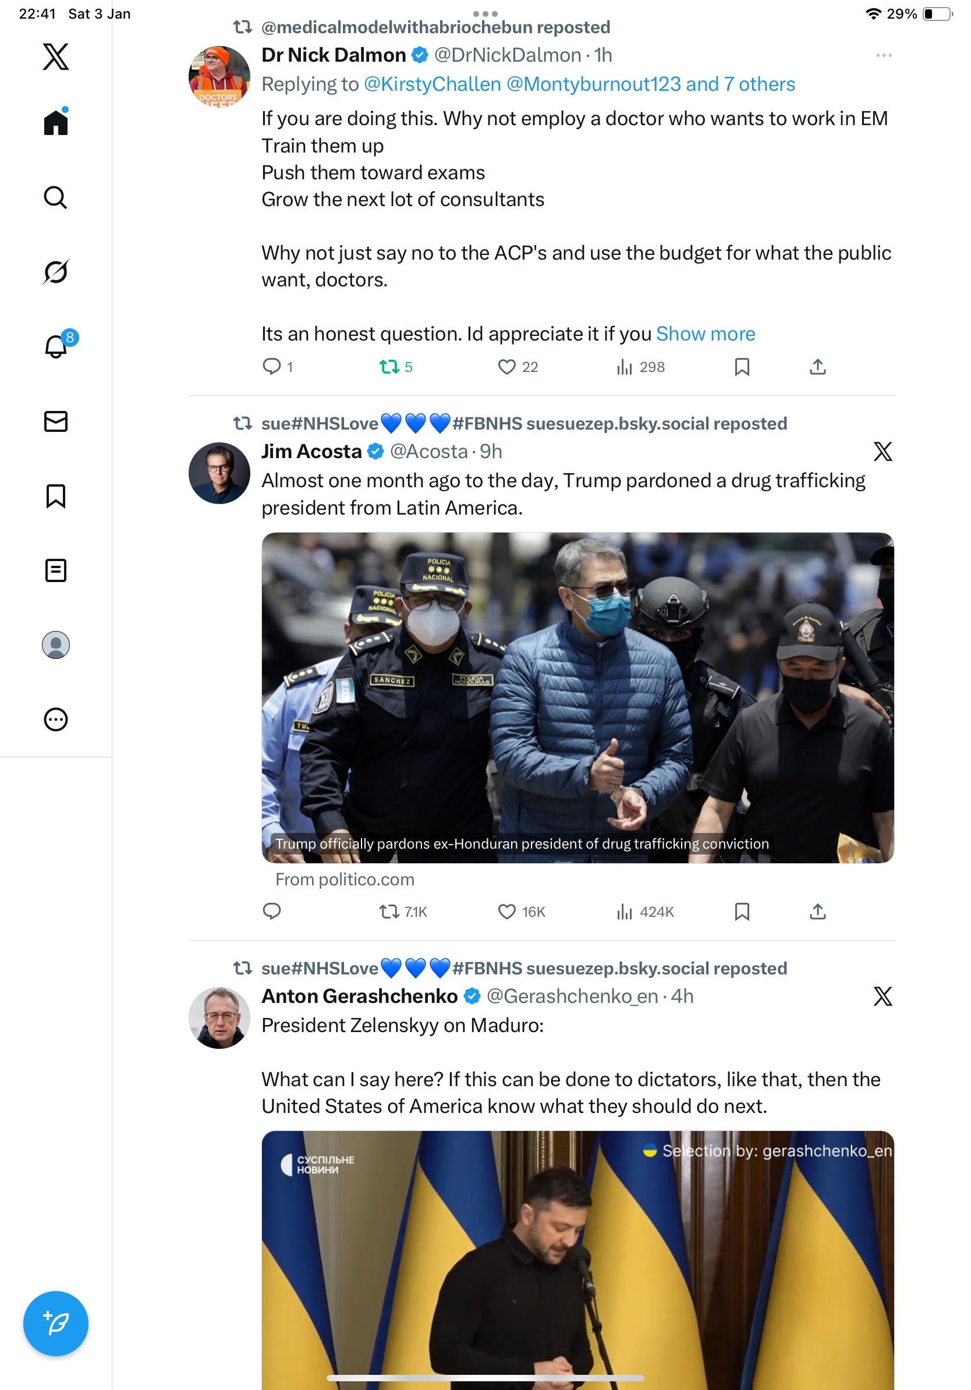Open the Grok icon in sidebar
This screenshot has width=971, height=1390.
tap(56, 272)
